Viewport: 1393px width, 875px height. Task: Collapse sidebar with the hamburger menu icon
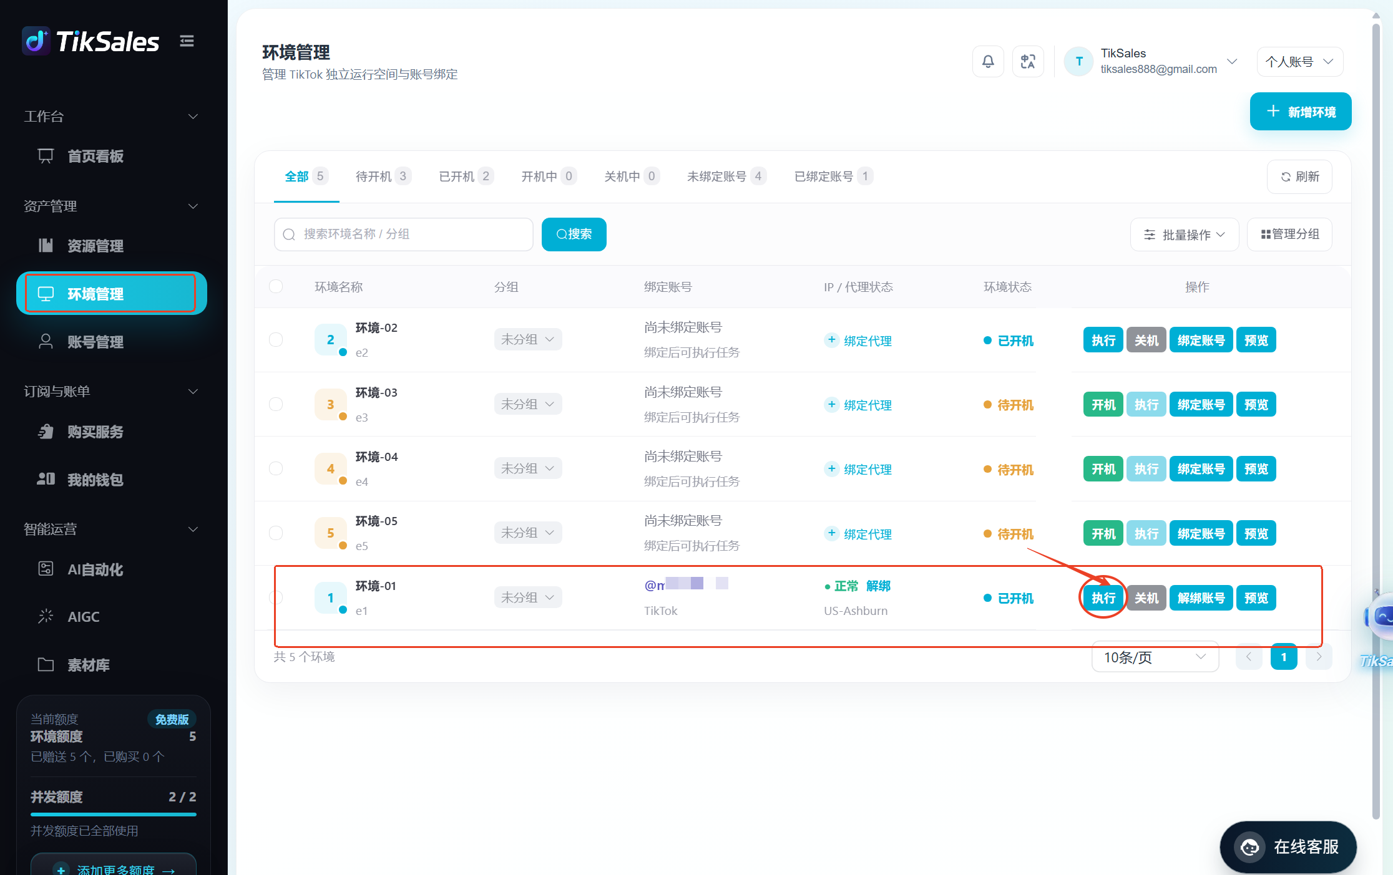click(x=187, y=41)
